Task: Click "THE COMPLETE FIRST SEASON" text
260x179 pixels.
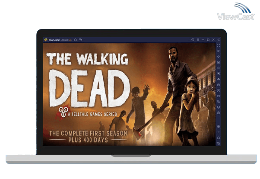Action: tap(88, 133)
